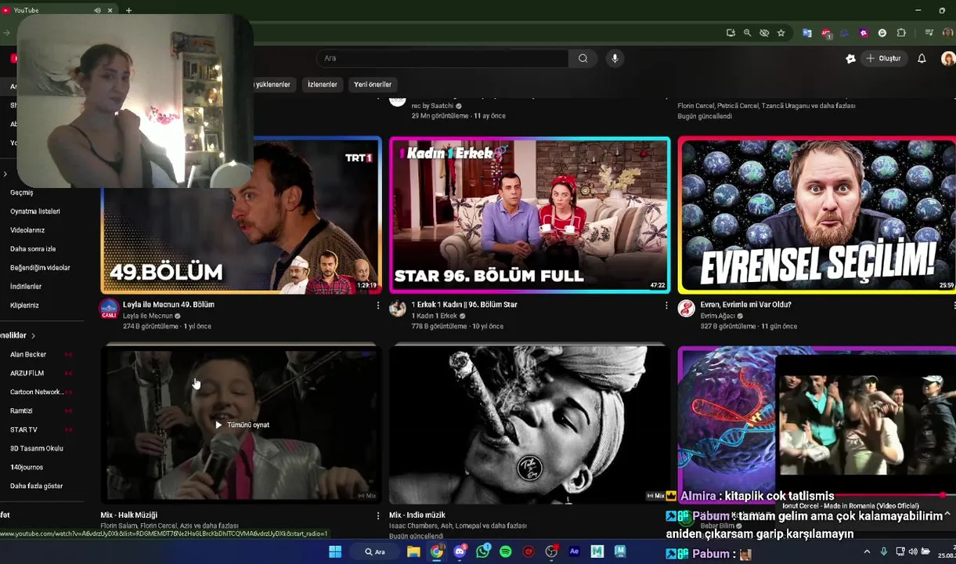Open Beğendiğim videolar in the sidebar
Viewport: 956px width, 564px height.
tap(40, 268)
